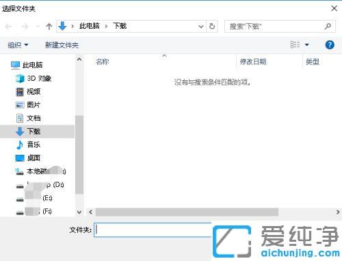
Task: Change view with the view layout icon
Action: [x=295, y=45]
